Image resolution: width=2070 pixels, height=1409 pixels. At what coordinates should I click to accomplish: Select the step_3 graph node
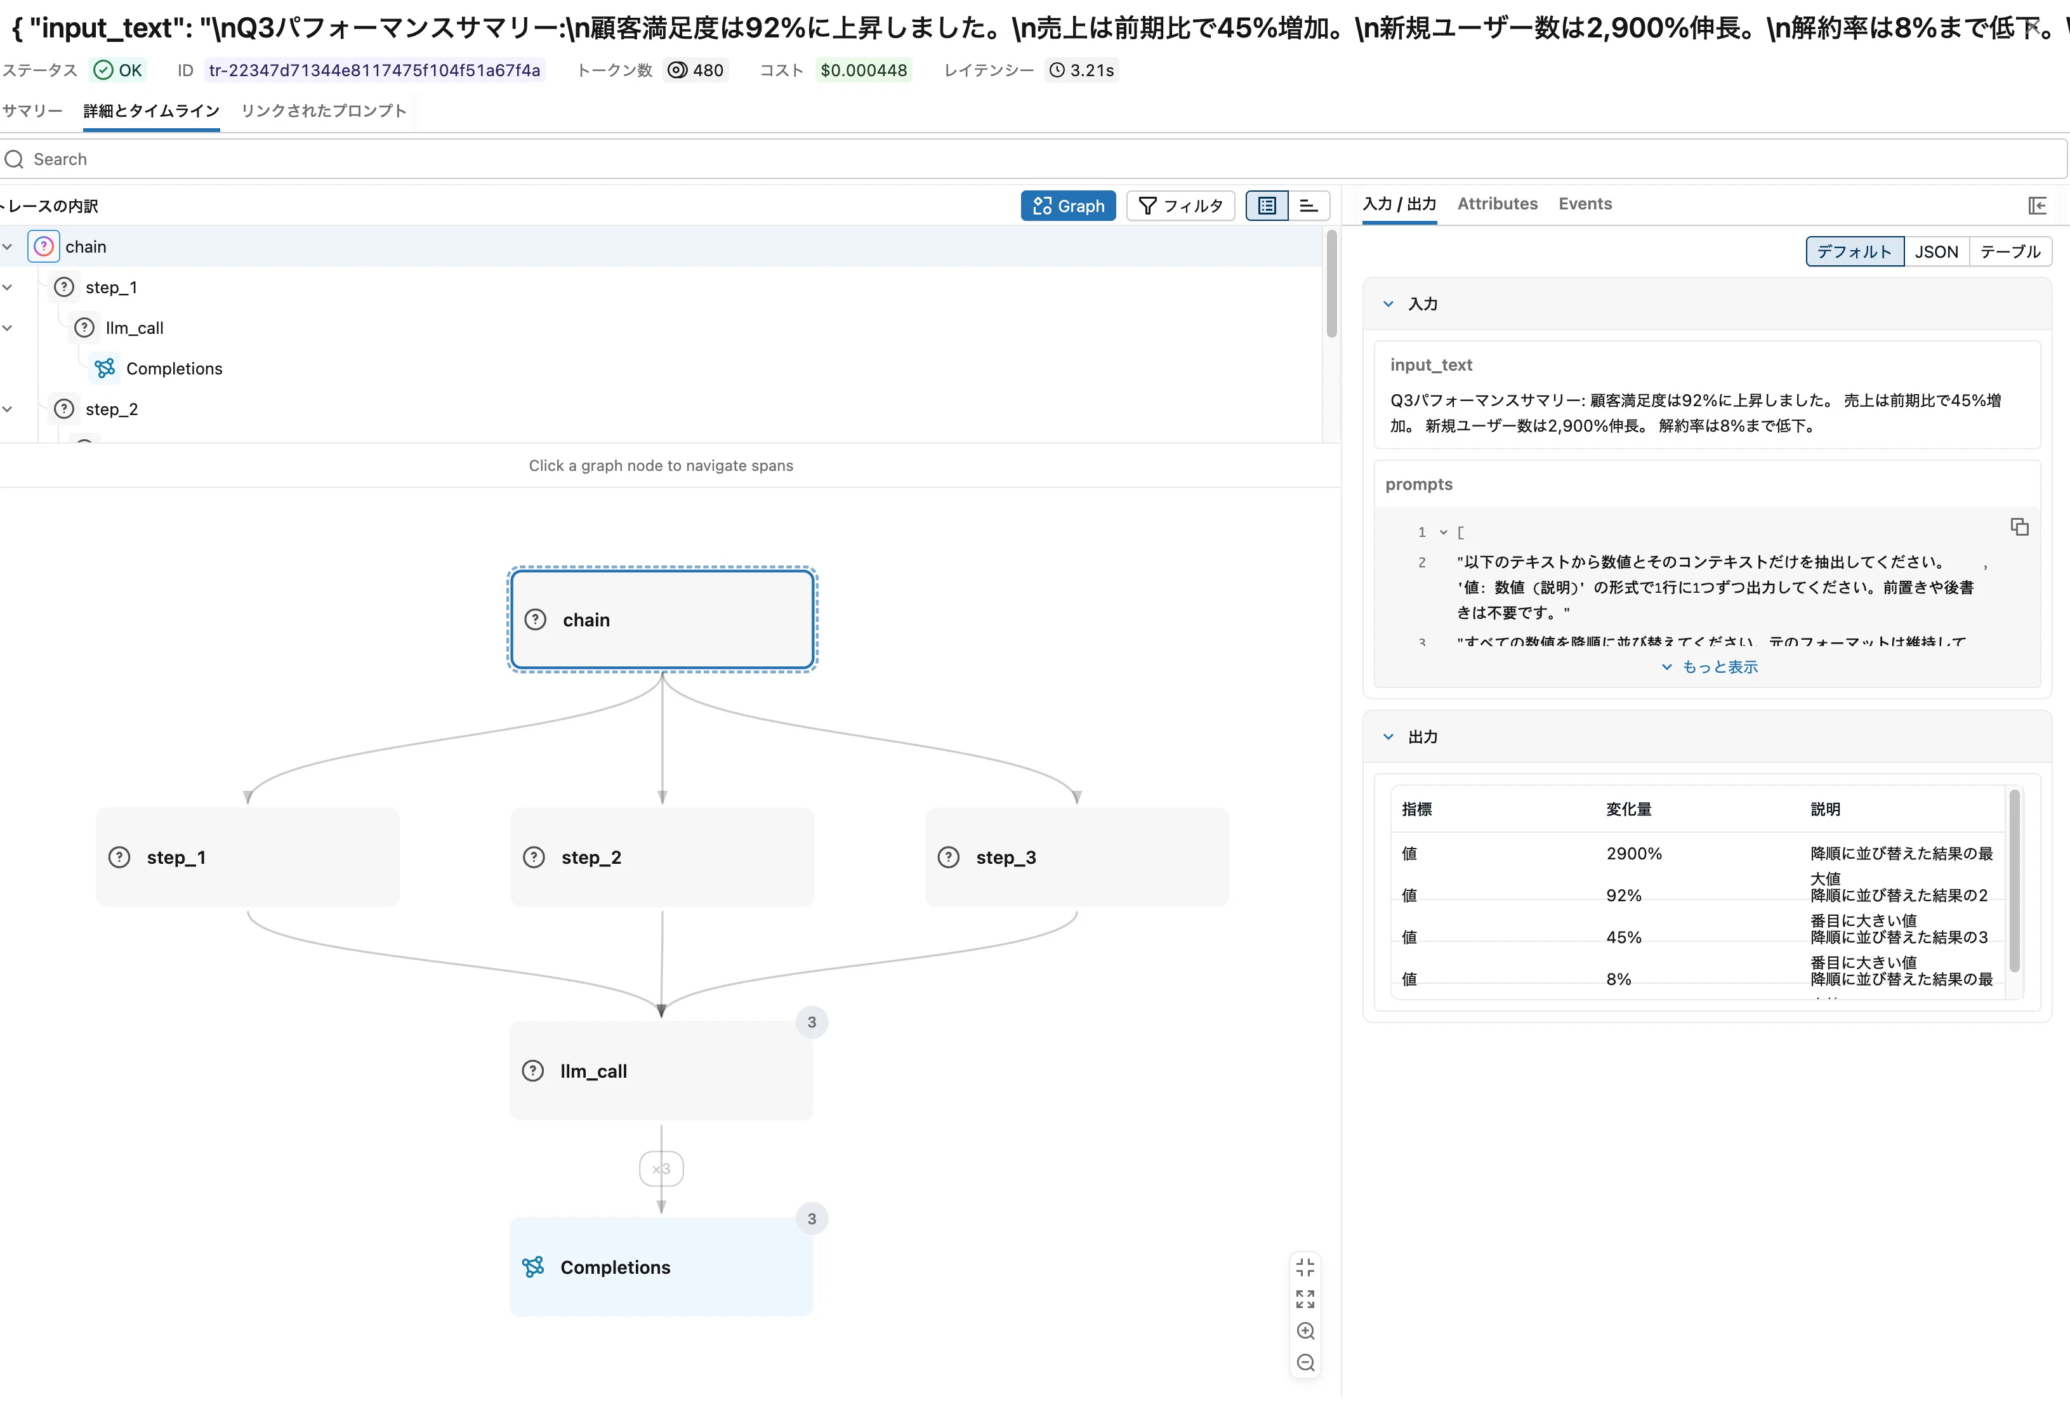click(1077, 857)
